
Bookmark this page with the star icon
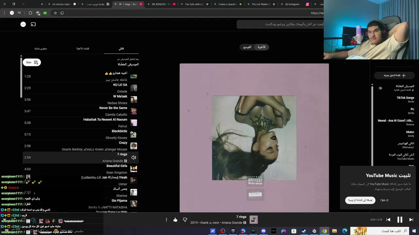[x=55, y=13]
